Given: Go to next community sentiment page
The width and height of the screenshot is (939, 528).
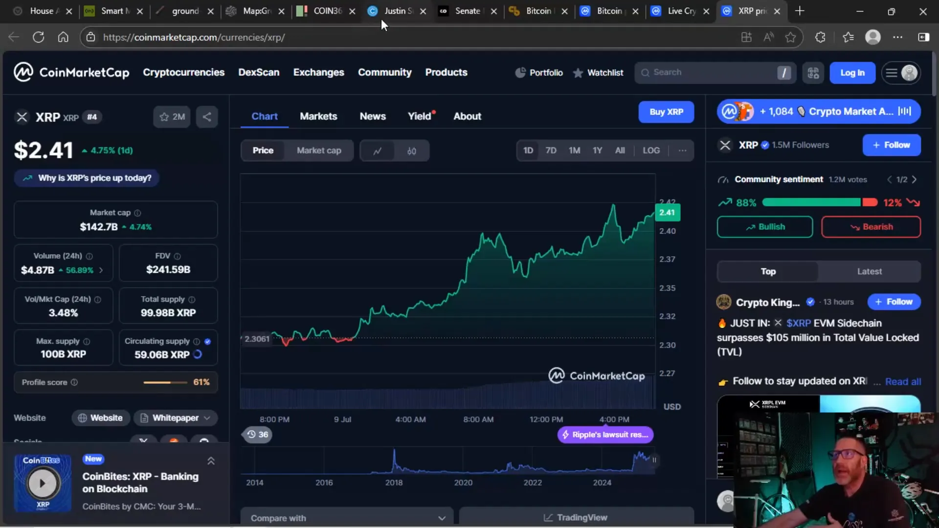Looking at the screenshot, I should tap(914, 179).
